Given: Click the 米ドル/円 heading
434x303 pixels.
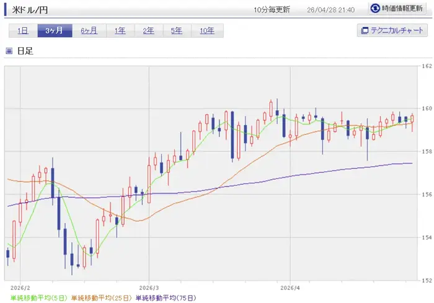Looking at the screenshot, I should pos(30,9).
